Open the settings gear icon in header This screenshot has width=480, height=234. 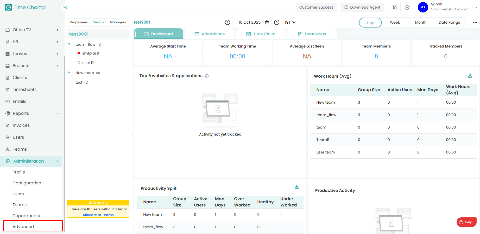(407, 8)
